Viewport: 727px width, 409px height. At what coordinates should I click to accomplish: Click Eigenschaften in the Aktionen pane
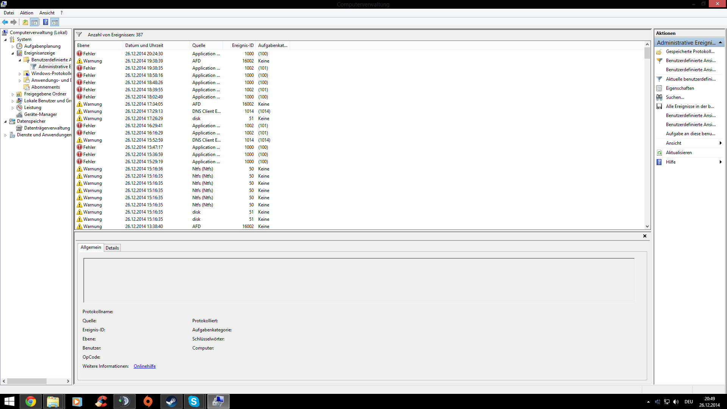(x=680, y=88)
